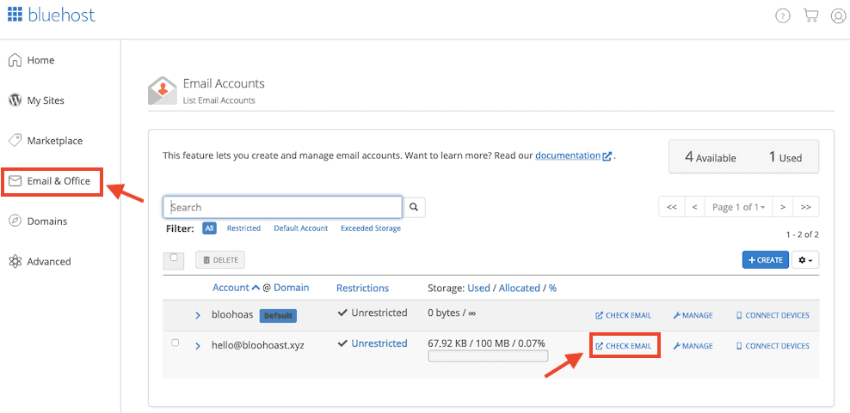Image resolution: width=850 pixels, height=413 pixels.
Task: Open My Sites in the sidebar
Action: [36, 100]
